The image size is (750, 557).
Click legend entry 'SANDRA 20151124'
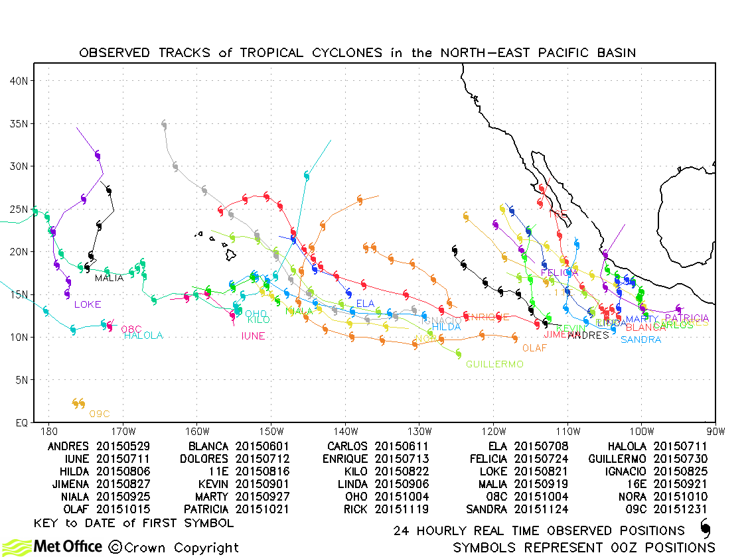tap(517, 509)
